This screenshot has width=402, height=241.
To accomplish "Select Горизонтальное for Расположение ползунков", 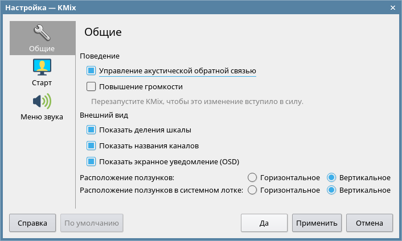I will pyautogui.click(x=253, y=177).
